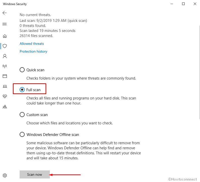Screen dimensions: 200x182
Task: Open Device performance & health heart icon
Action: click(5, 96)
